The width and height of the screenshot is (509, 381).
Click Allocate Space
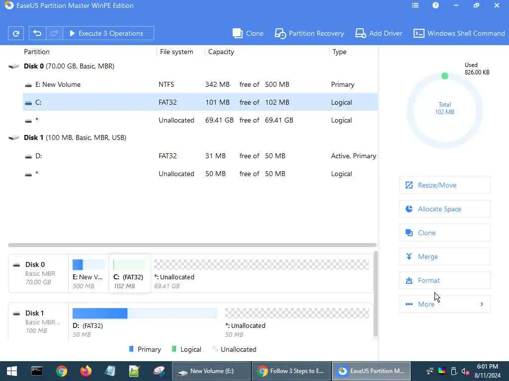tap(444, 209)
